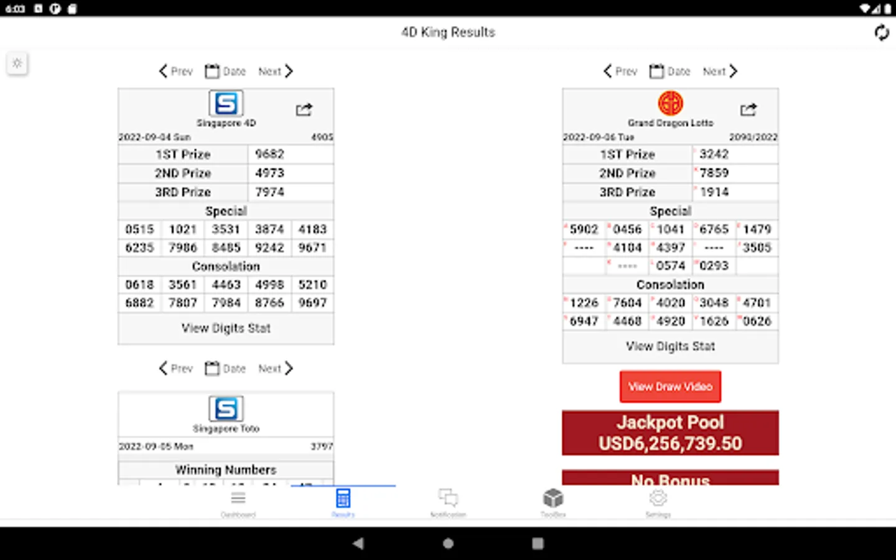Tap Android home navigation button
This screenshot has width=896, height=560.
448,543
